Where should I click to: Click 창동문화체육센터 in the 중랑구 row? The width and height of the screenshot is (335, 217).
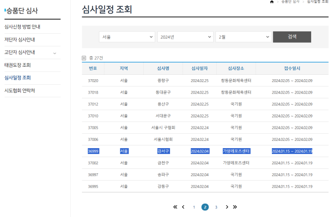click(x=236, y=81)
